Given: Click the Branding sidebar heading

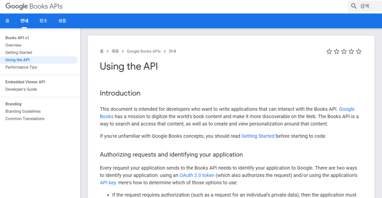Looking at the screenshot, I should [x=13, y=104].
